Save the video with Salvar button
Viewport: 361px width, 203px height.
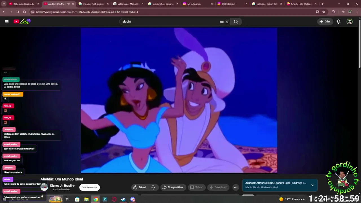point(196,187)
